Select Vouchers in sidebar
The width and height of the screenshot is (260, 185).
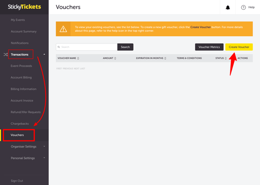17,135
